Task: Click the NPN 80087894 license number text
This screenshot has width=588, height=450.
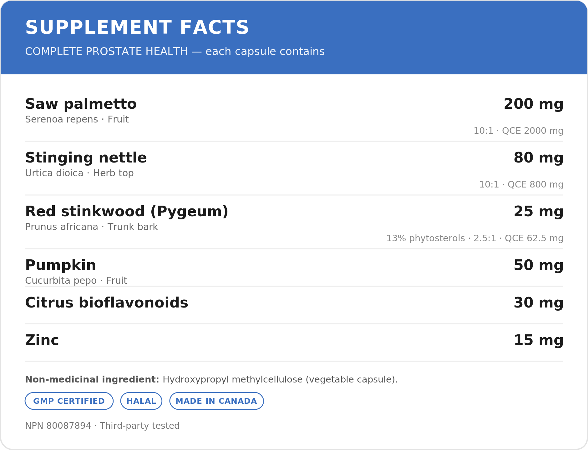Action: click(58, 426)
